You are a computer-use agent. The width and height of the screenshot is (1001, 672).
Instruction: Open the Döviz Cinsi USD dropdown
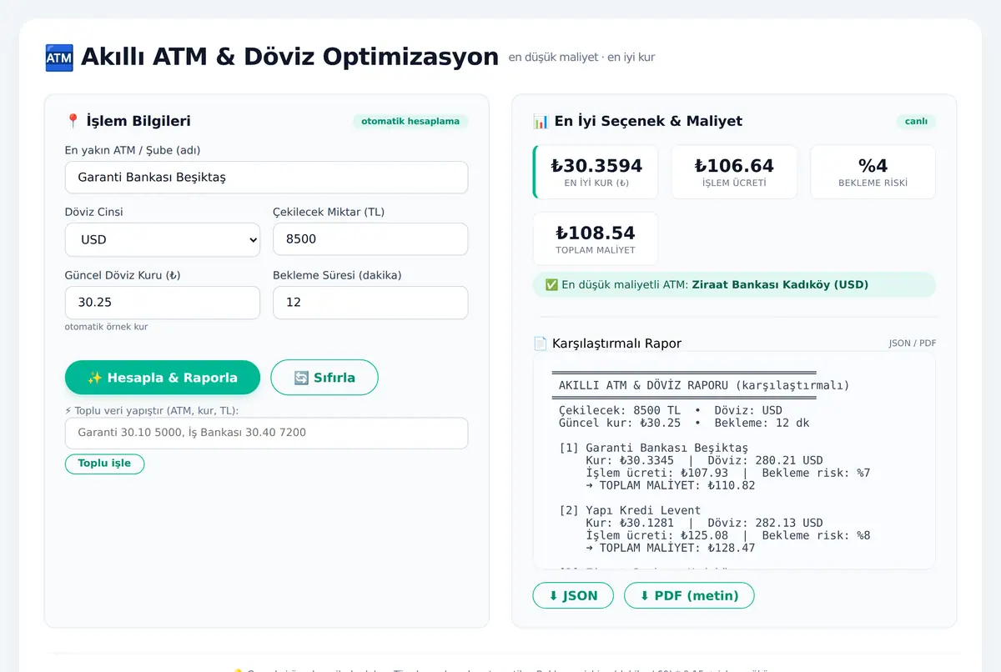[x=163, y=239]
